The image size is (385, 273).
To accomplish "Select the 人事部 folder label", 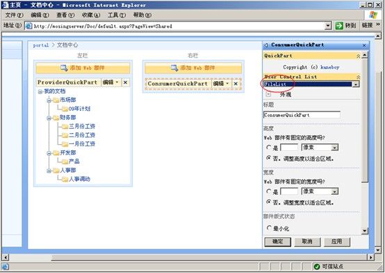I will coord(68,170).
